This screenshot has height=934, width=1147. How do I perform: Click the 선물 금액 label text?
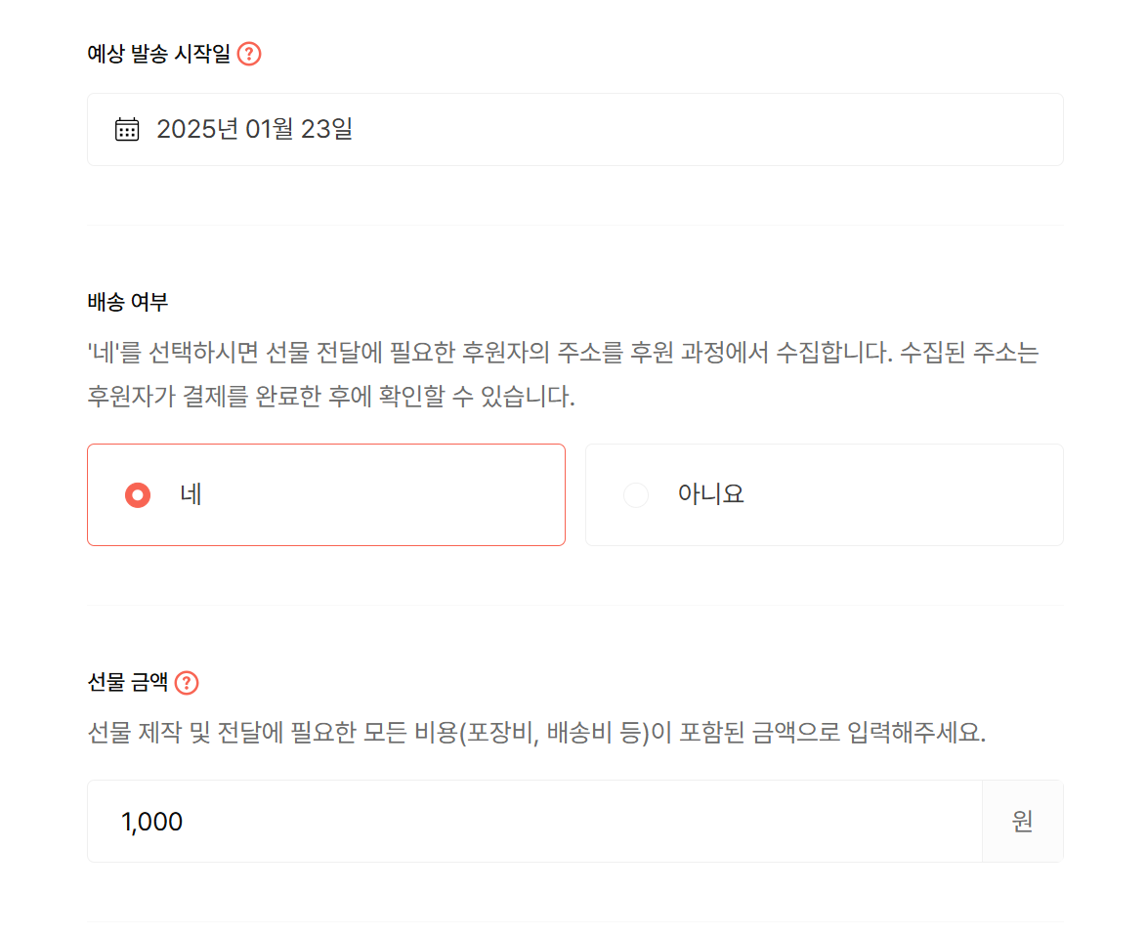(128, 683)
